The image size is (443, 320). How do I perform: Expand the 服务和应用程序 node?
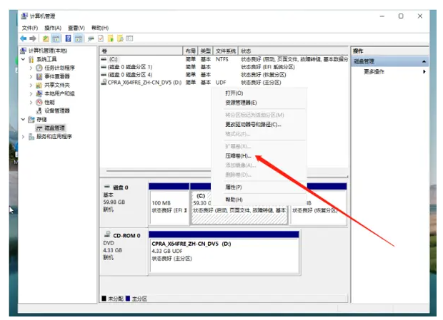point(23,136)
